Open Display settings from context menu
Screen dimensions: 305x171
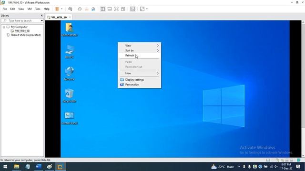[x=139, y=80]
